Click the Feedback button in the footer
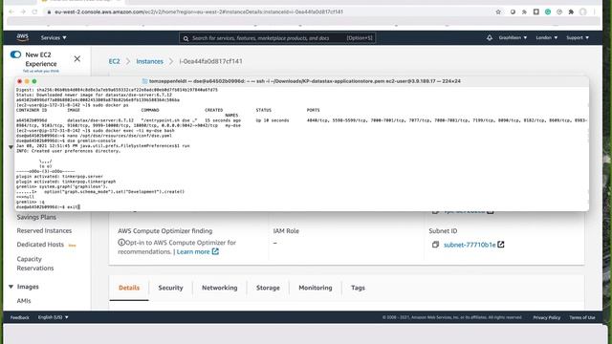 19,317
